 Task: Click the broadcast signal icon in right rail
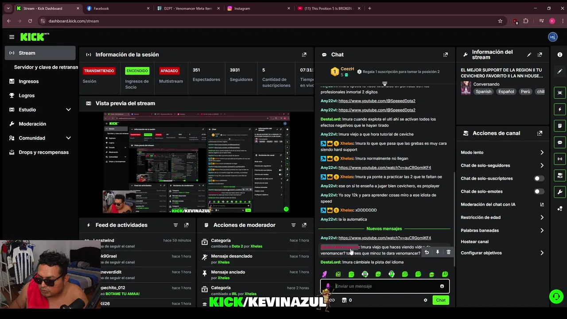(x=560, y=159)
